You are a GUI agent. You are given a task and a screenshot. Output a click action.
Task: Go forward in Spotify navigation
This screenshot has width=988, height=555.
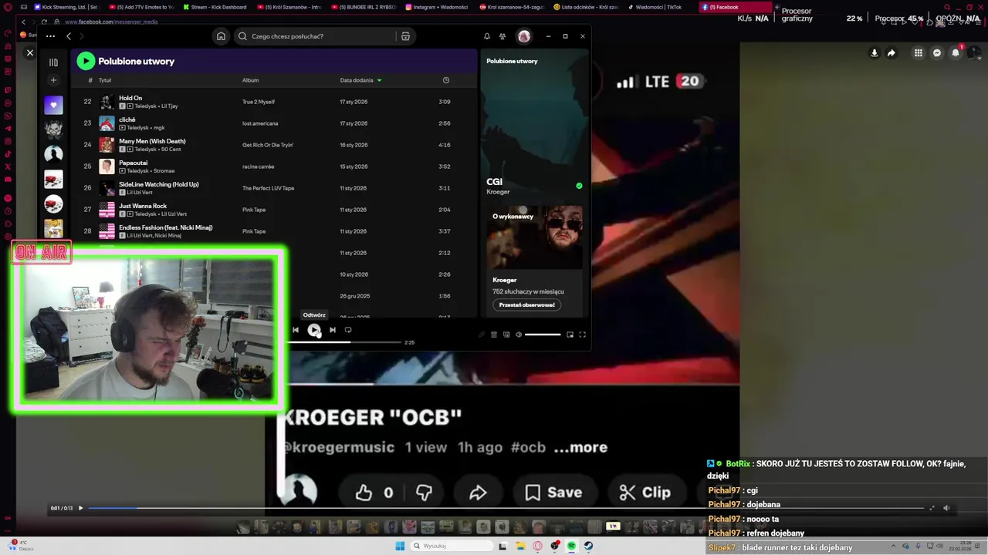81,36
